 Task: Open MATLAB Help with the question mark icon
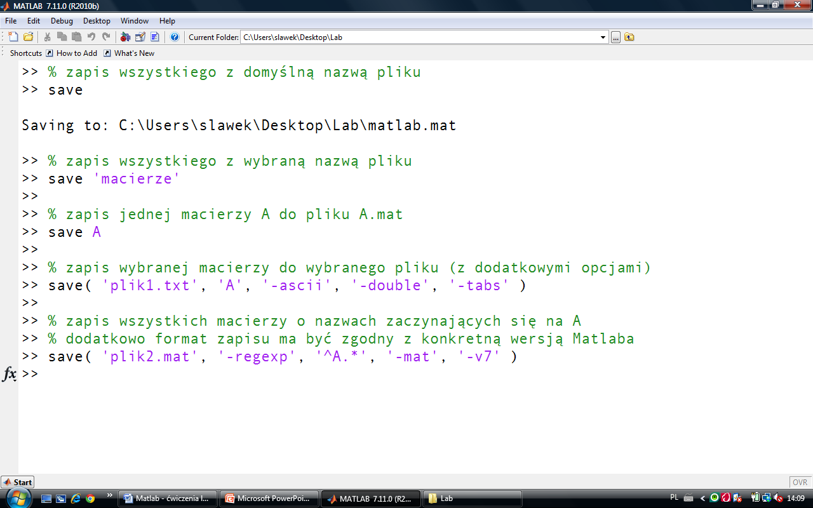tap(175, 37)
